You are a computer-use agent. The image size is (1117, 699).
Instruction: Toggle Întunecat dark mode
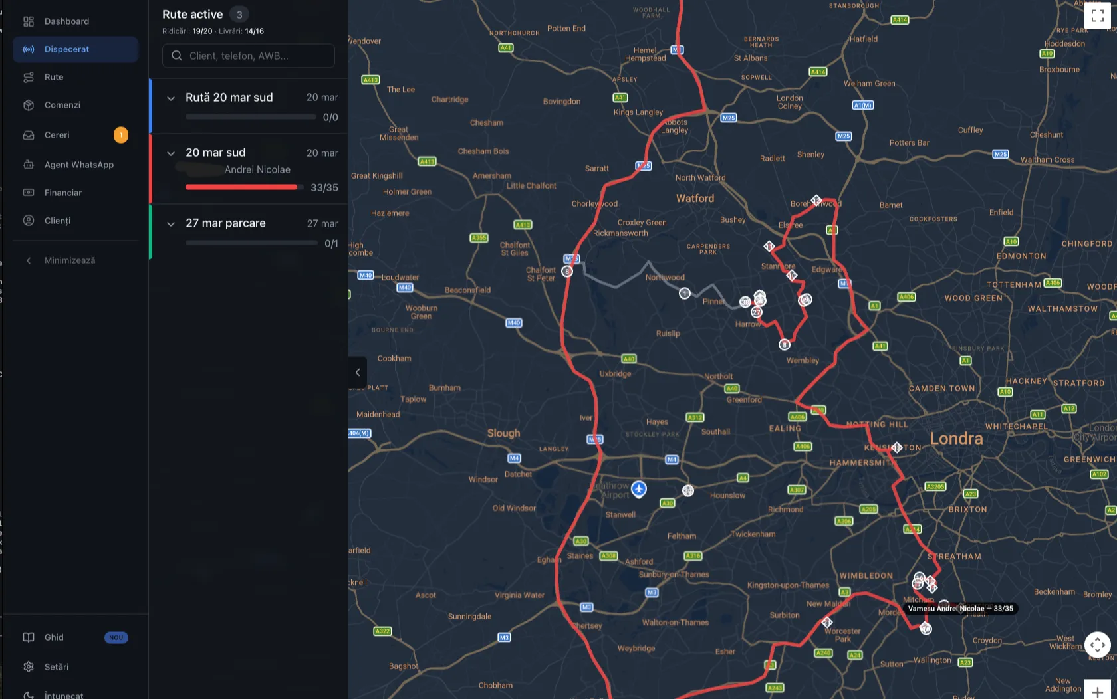pyautogui.click(x=29, y=694)
